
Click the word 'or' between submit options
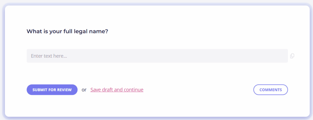pyautogui.click(x=84, y=90)
